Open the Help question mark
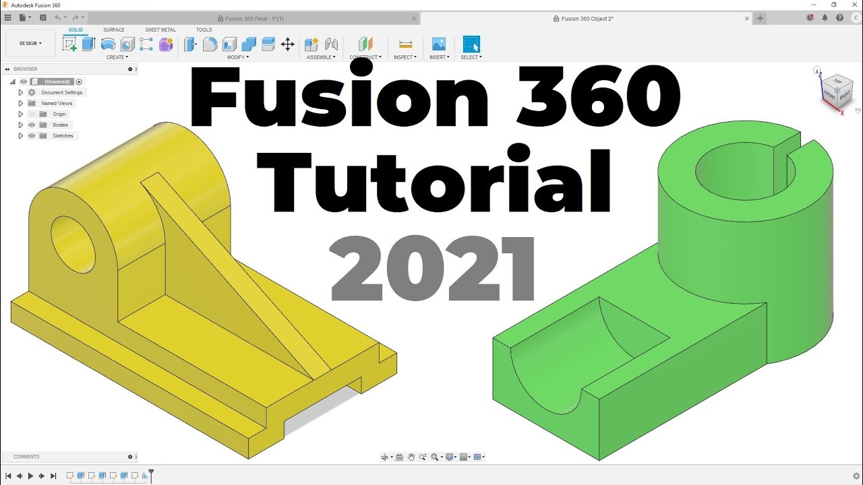Screen dimensions: 863x485 pyautogui.click(x=841, y=18)
